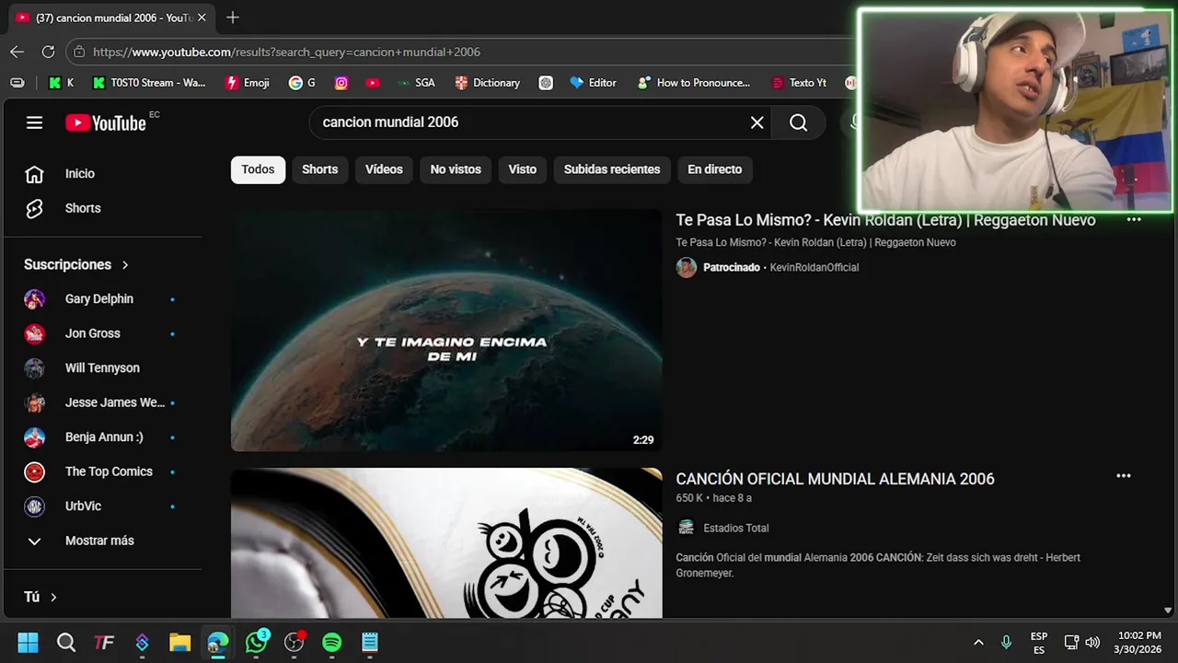Open the volume control in system tray

coord(1092,642)
